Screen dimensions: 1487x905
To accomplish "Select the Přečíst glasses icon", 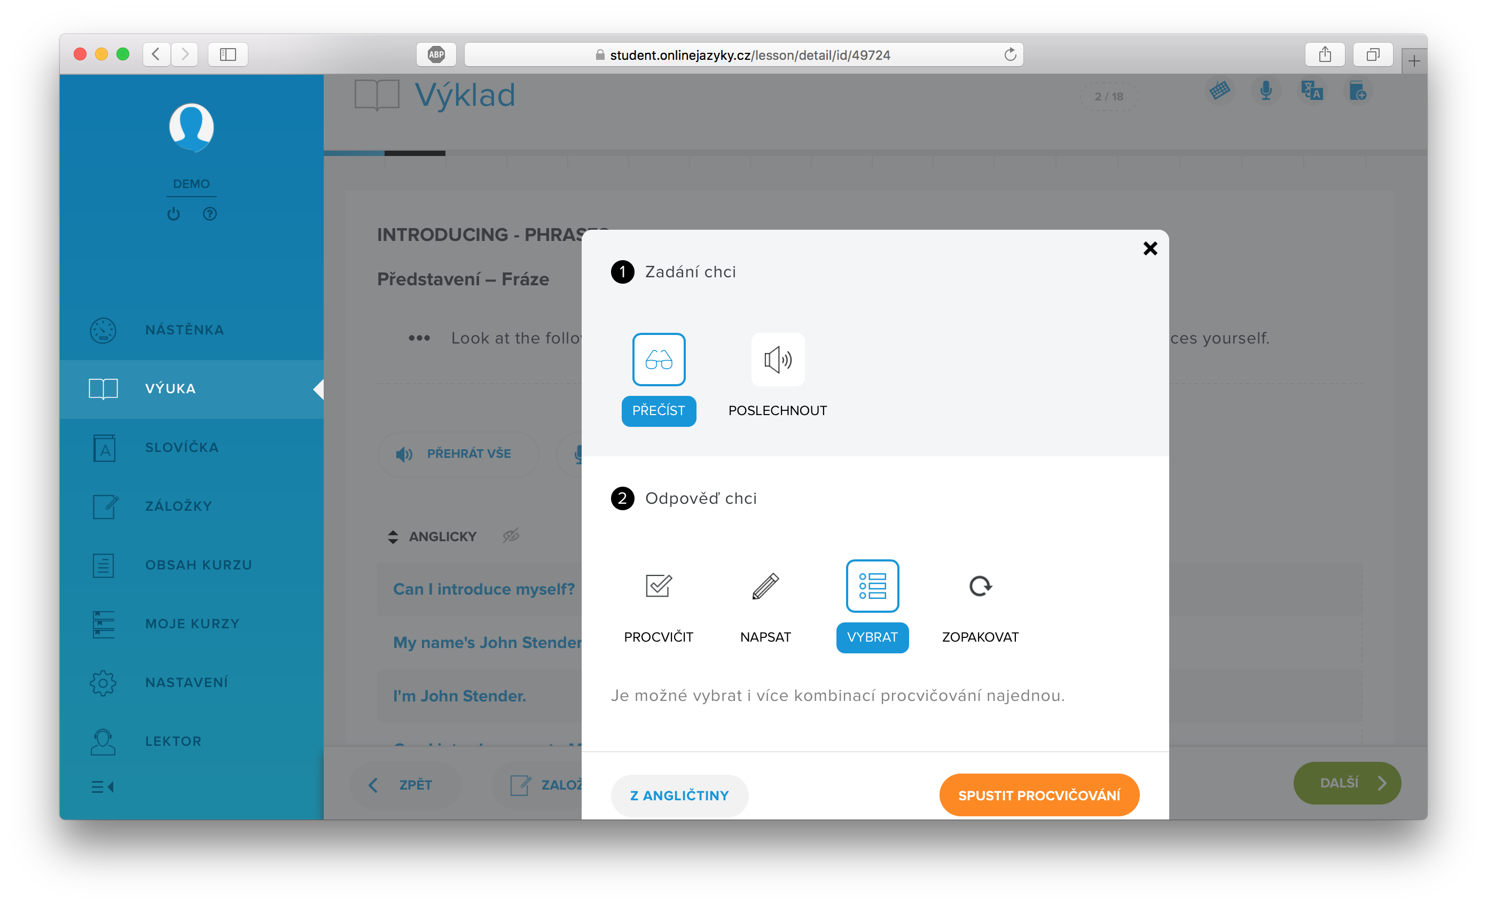I will 659,359.
